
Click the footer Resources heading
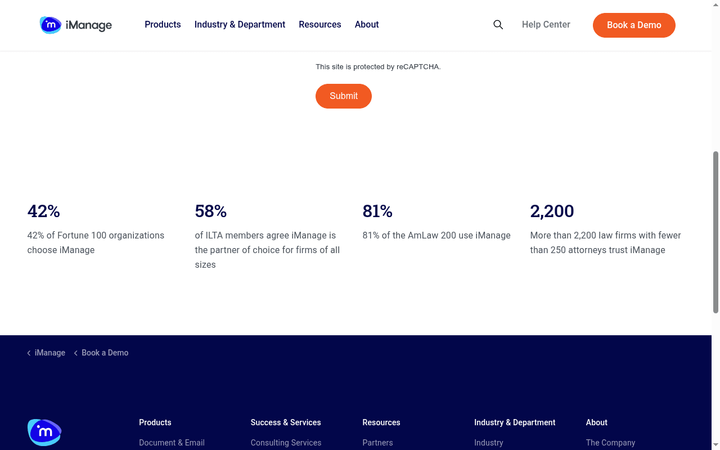click(x=381, y=422)
